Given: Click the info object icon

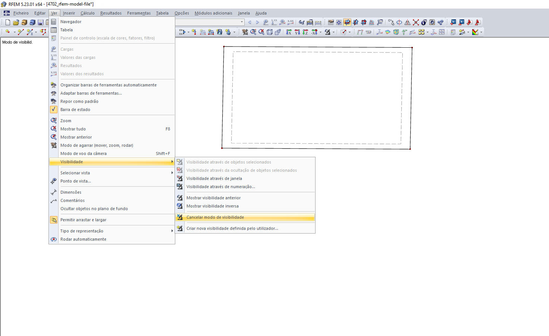Looking at the screenshot, I should click(x=424, y=22).
